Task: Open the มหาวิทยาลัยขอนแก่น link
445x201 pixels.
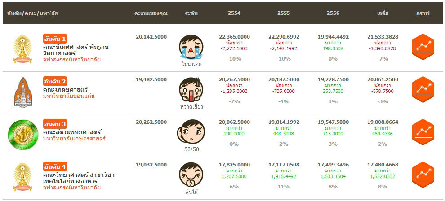Action: tap(68, 96)
